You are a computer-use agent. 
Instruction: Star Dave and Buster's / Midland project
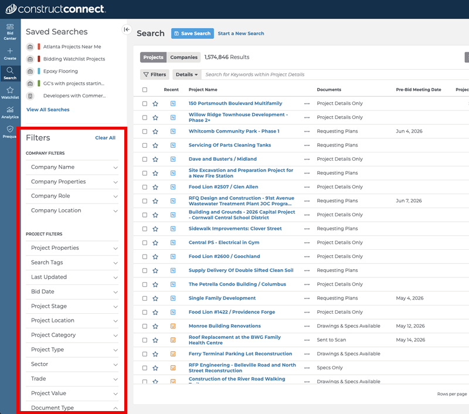coord(155,160)
